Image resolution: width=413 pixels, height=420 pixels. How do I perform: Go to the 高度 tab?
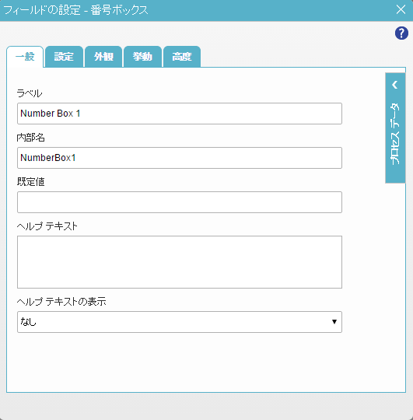pyautogui.click(x=182, y=57)
